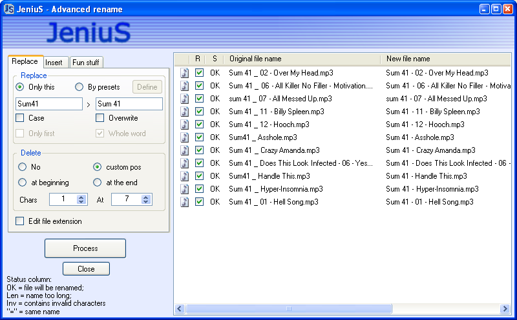Click the Close button

[x=86, y=268]
